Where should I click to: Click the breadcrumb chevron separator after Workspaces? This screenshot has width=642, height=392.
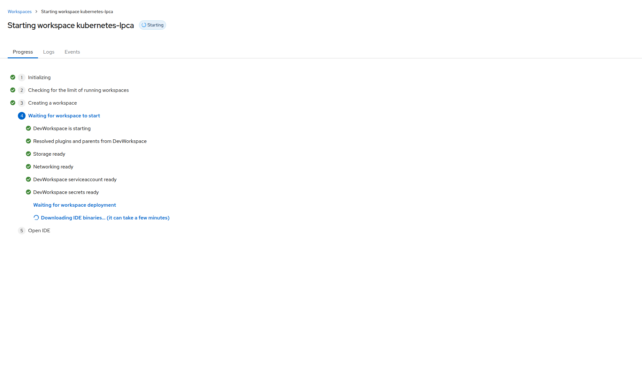(36, 11)
